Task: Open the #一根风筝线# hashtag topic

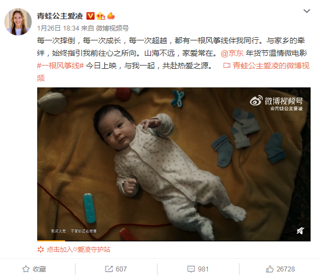Action: click(x=60, y=66)
